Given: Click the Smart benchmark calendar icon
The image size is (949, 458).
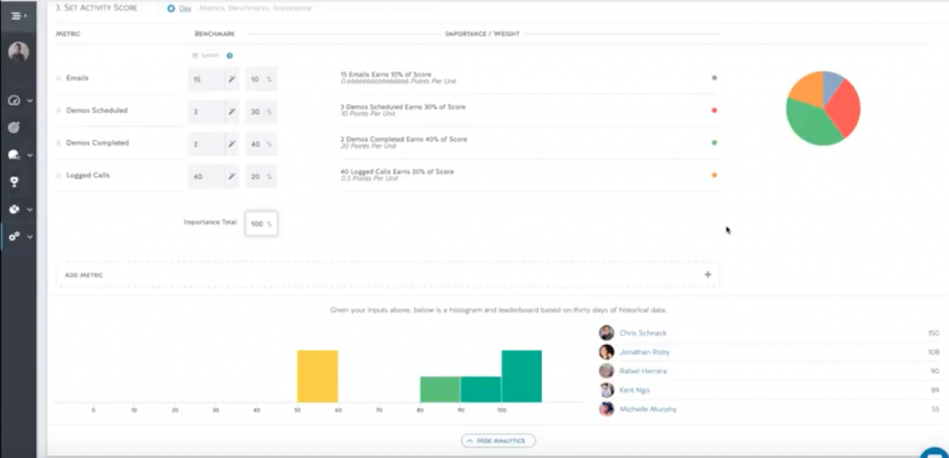Looking at the screenshot, I should [195, 56].
